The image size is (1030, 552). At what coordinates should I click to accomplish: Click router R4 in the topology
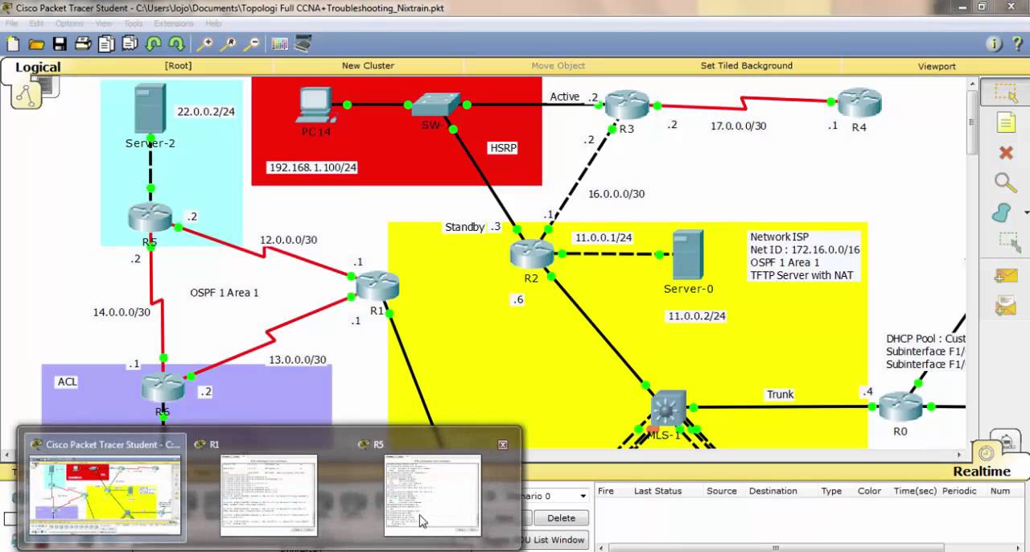859,103
